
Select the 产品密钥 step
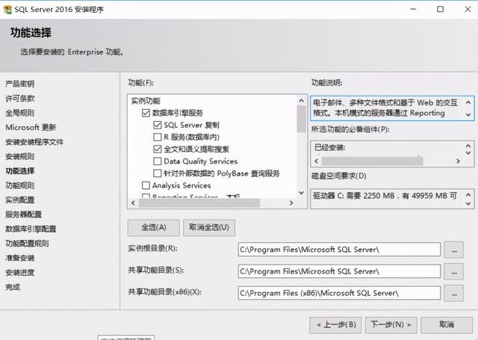tap(20, 84)
